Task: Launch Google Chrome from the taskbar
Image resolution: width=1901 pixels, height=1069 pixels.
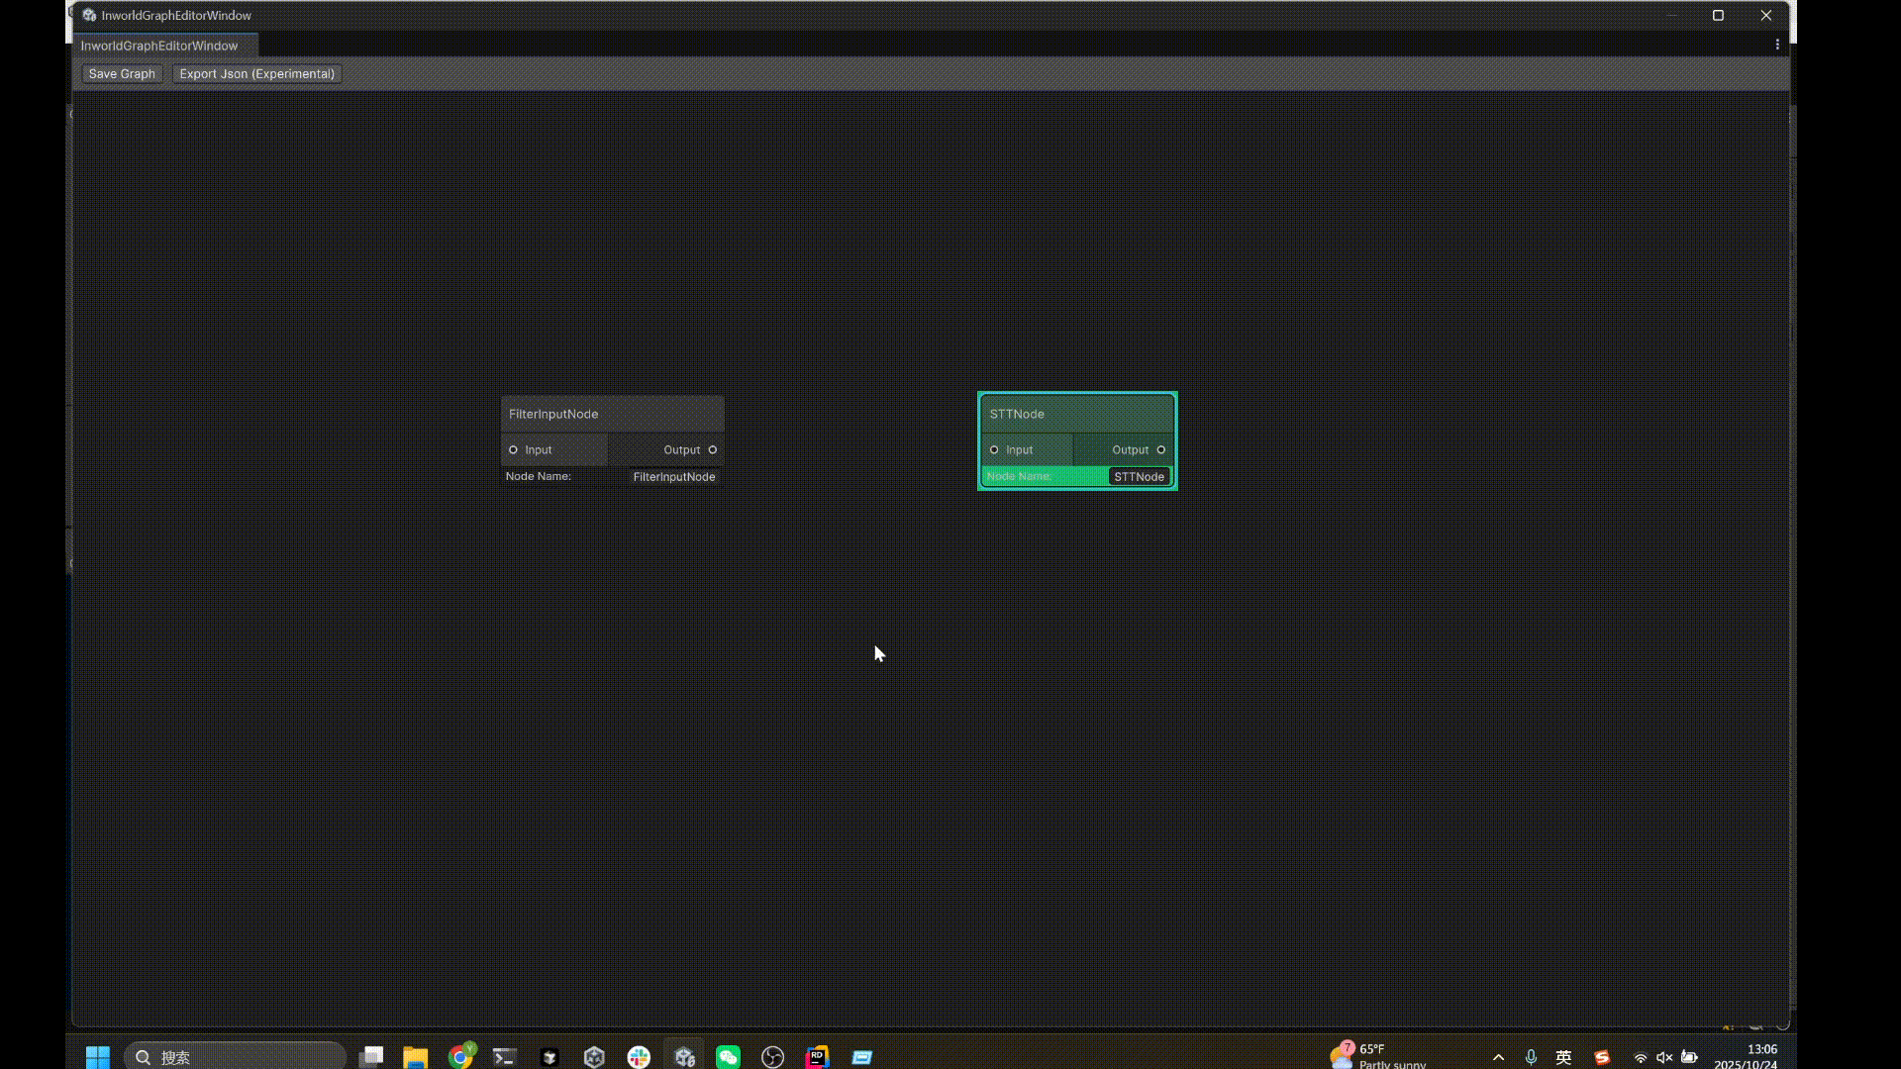Action: pos(459,1056)
